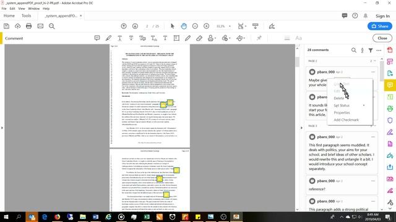The height and width of the screenshot is (222, 396).
Task: Print the document
Action: (29, 26)
